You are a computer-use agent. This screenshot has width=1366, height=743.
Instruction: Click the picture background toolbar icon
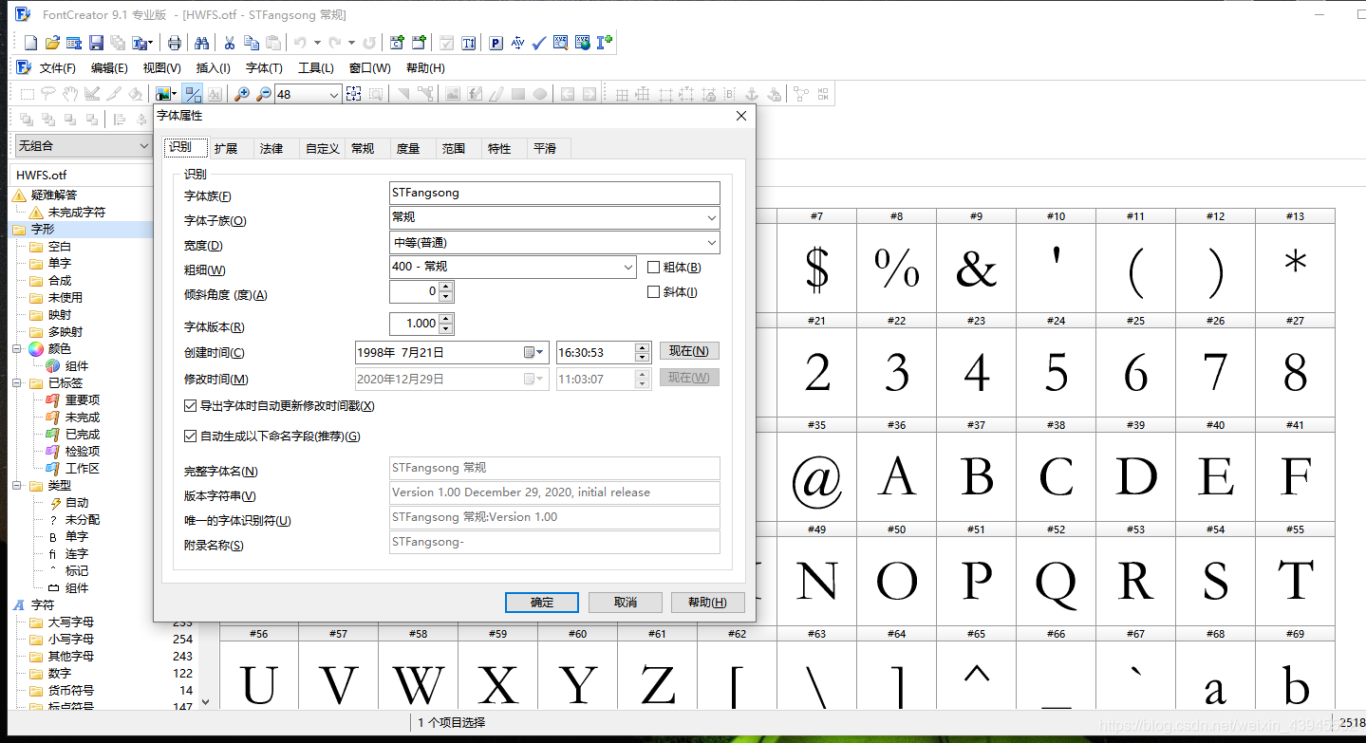(x=164, y=94)
